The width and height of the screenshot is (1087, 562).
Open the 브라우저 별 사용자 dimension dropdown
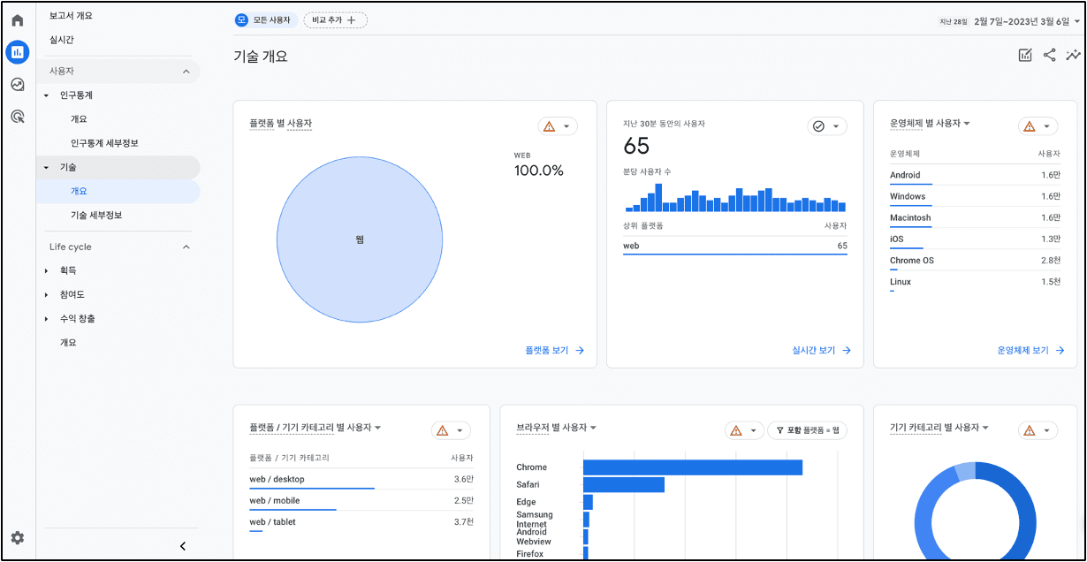(593, 428)
